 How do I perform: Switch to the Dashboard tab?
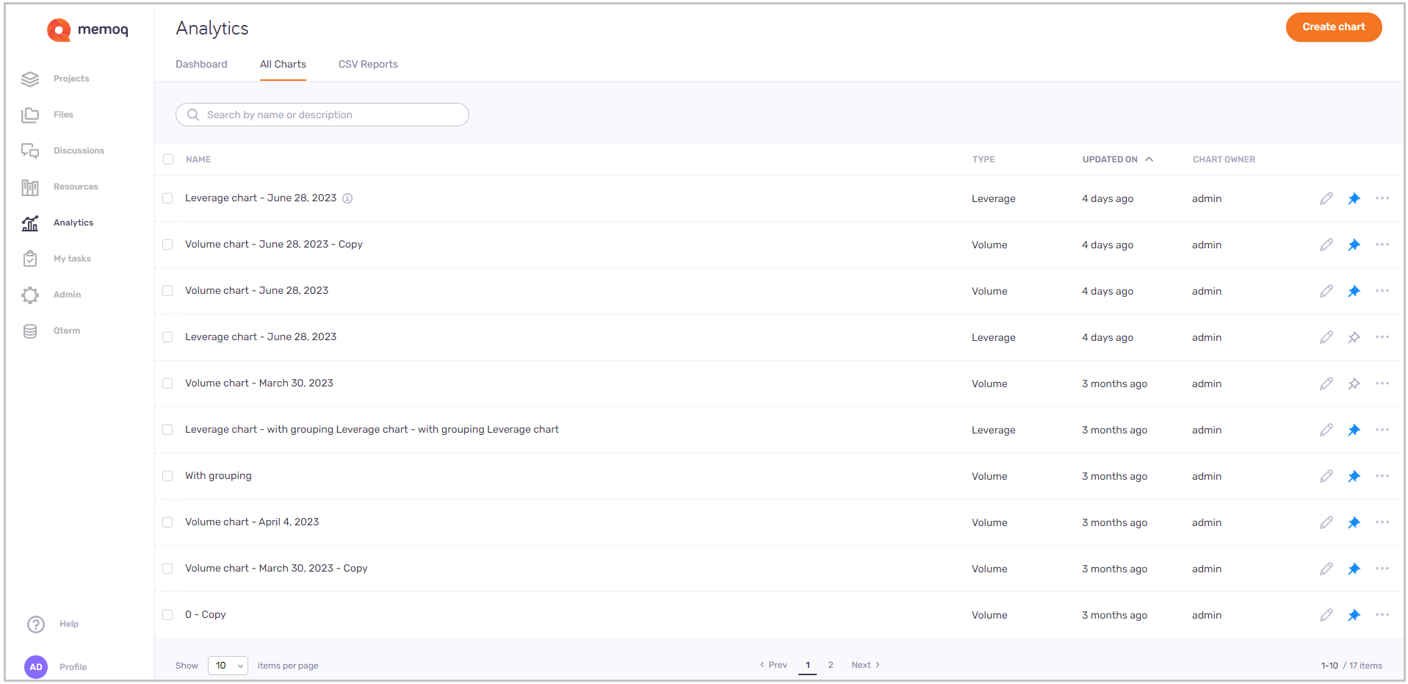coord(201,65)
